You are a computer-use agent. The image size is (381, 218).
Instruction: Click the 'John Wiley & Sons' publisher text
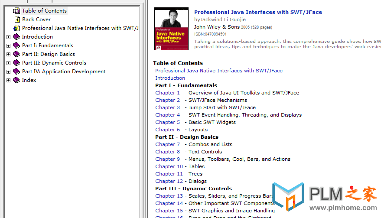(x=217, y=27)
